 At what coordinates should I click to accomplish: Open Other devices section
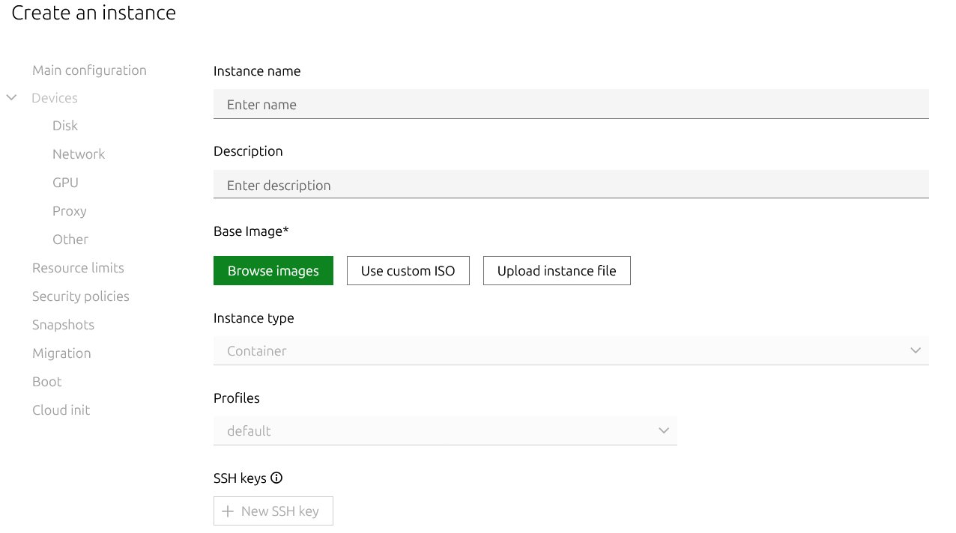tap(70, 240)
